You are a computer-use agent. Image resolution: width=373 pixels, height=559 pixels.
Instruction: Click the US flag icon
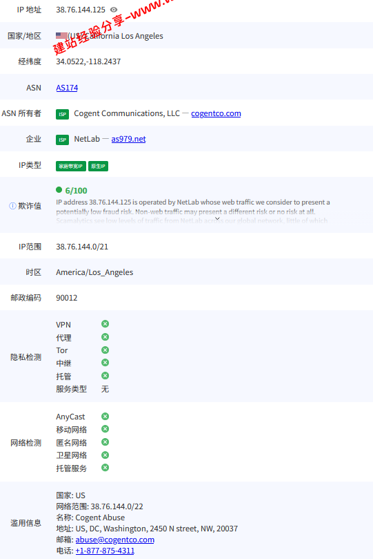pyautogui.click(x=61, y=36)
